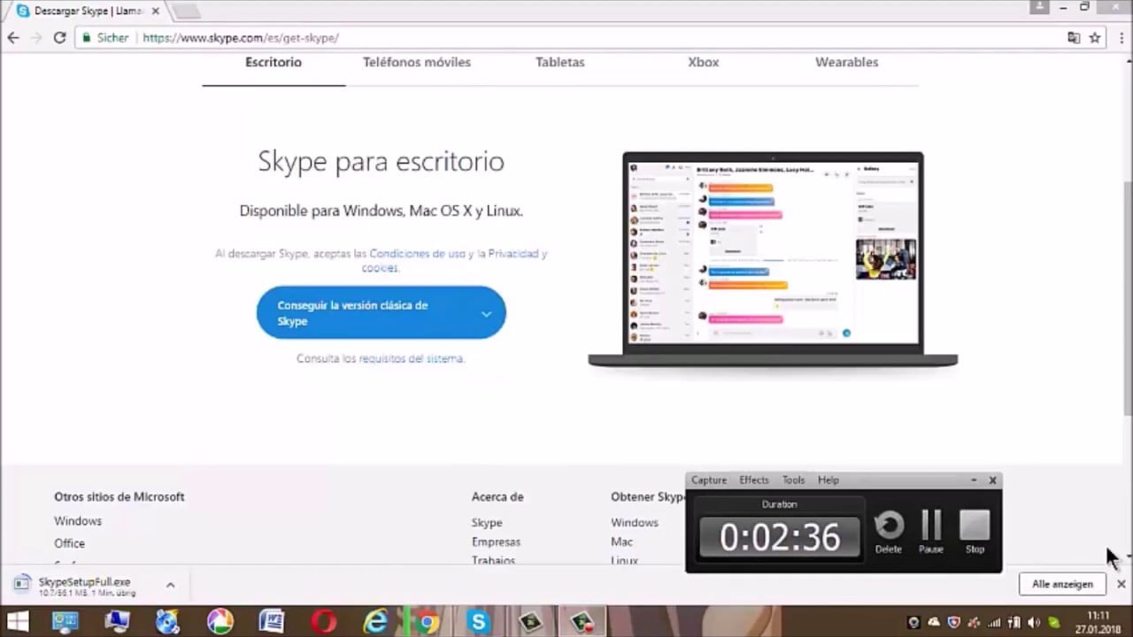1133x637 pixels.
Task: Reload the Skype download page
Action: [59, 38]
